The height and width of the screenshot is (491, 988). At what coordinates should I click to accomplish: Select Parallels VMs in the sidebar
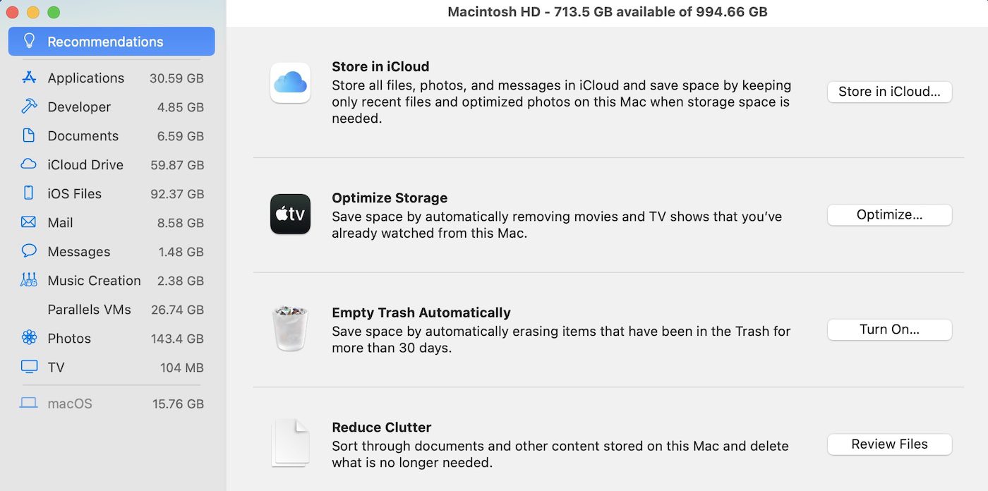coord(89,309)
